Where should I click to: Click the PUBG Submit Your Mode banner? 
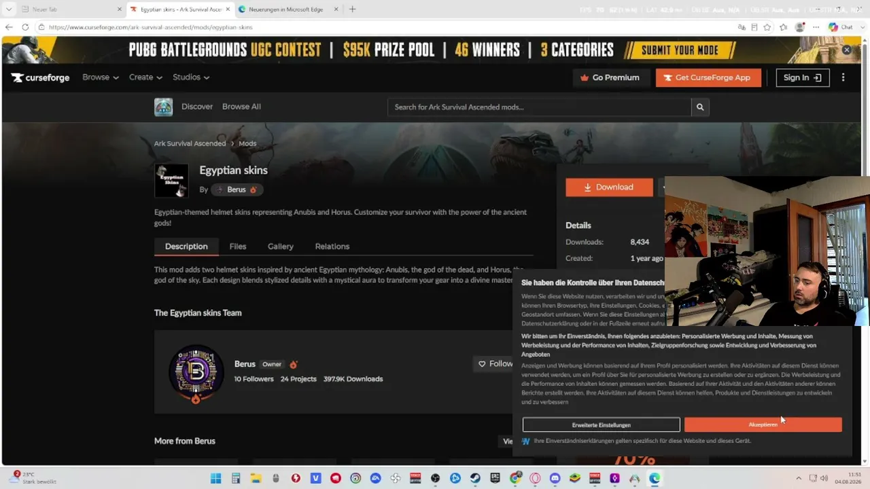click(x=680, y=50)
